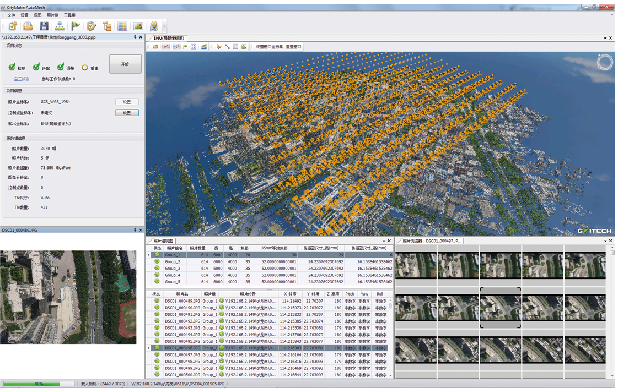
Task: Click the new project clipboard icon
Action: (13, 26)
